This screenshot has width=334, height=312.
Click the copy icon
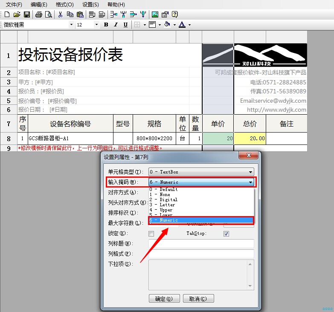[x=70, y=14]
